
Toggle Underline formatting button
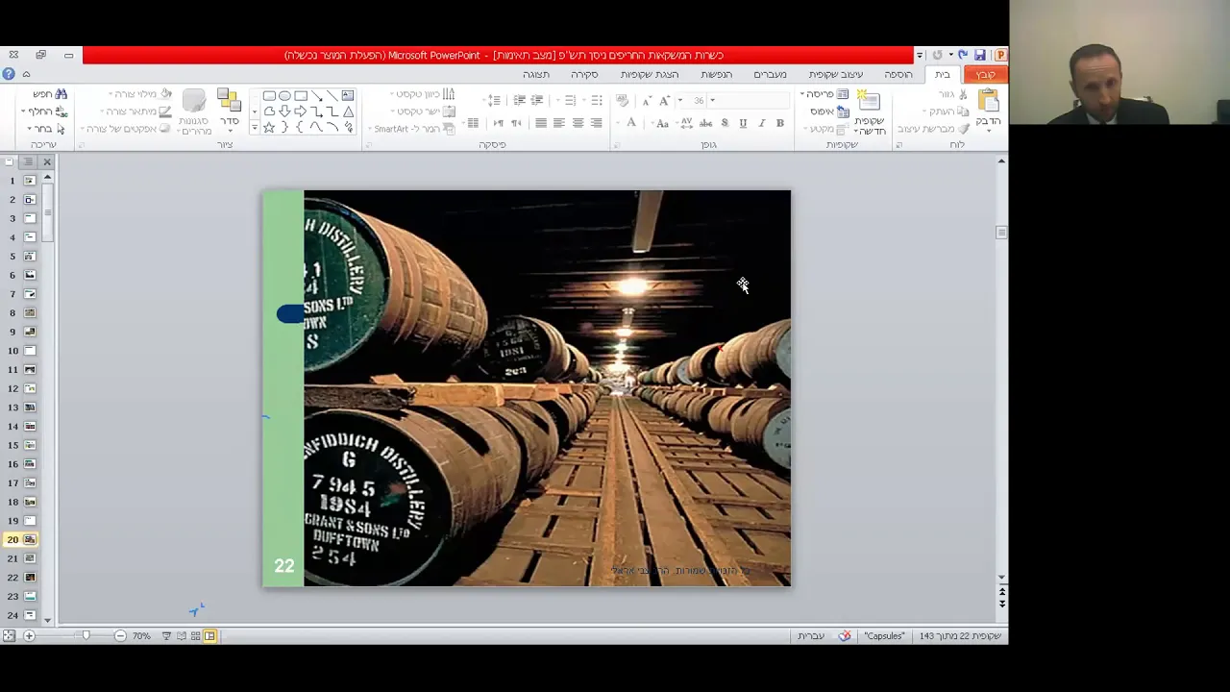click(x=743, y=123)
